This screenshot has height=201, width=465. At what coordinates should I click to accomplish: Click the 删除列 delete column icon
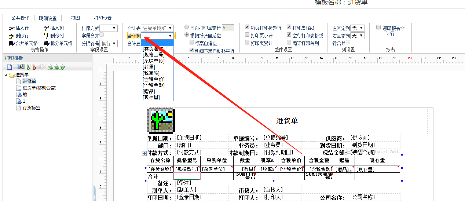pyautogui.click(x=46, y=36)
